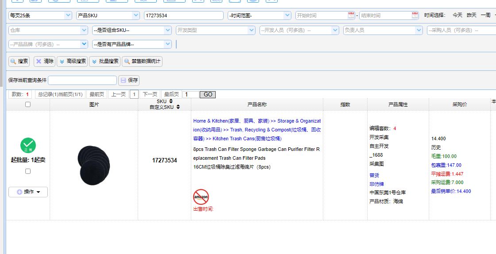
Task: Open the 采购人员 multi-select dropdown
Action: pos(461,31)
